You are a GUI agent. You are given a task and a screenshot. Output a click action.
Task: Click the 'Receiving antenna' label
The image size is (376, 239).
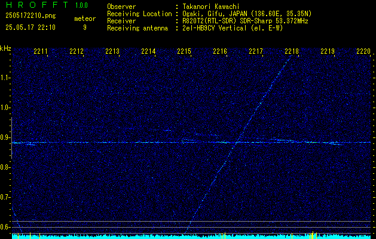tap(137, 28)
